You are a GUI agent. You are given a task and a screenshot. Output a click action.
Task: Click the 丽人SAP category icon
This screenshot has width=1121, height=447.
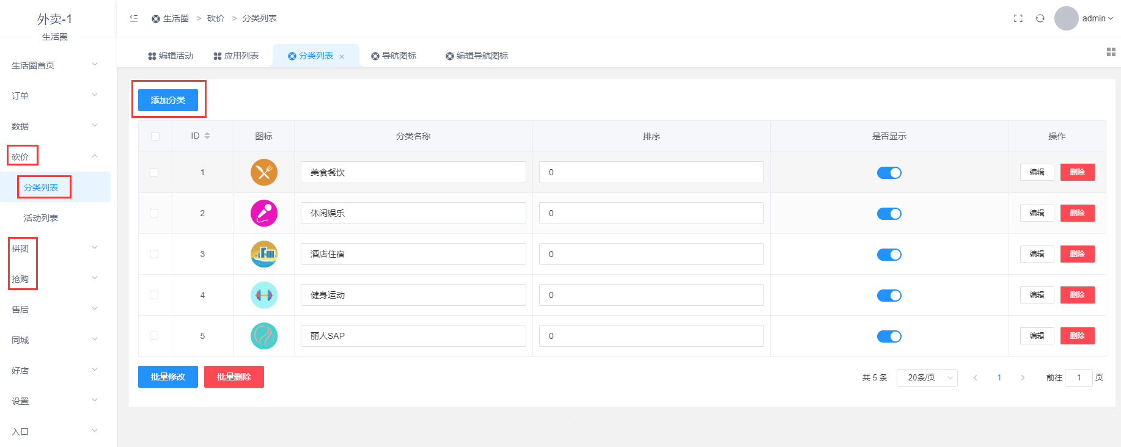264,336
